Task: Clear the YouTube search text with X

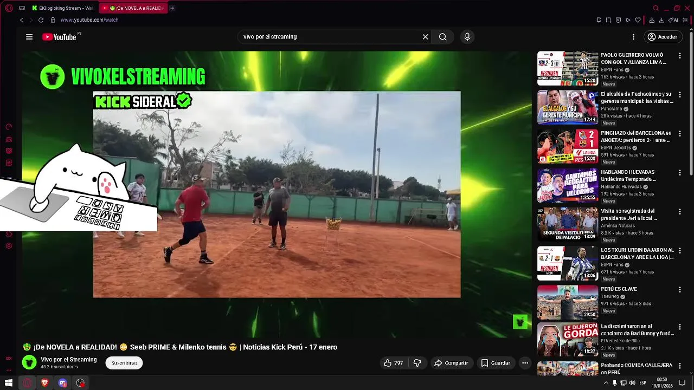Action: point(426,37)
